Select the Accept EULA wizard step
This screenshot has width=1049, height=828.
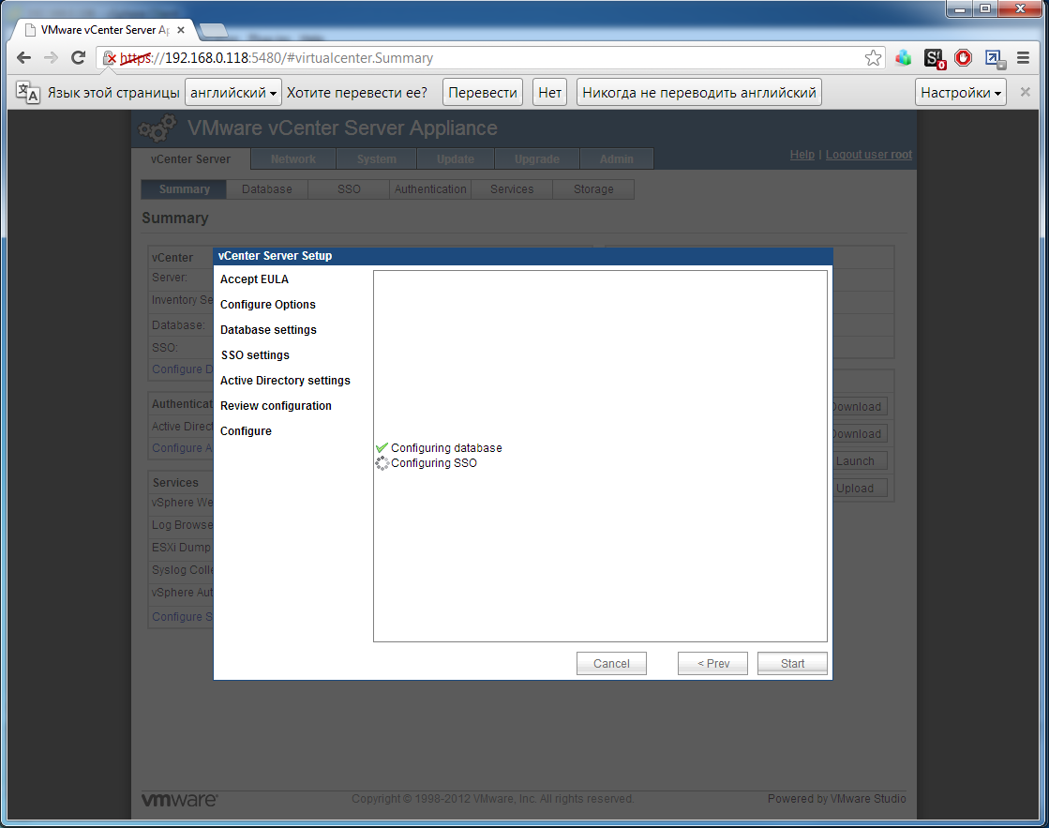254,279
